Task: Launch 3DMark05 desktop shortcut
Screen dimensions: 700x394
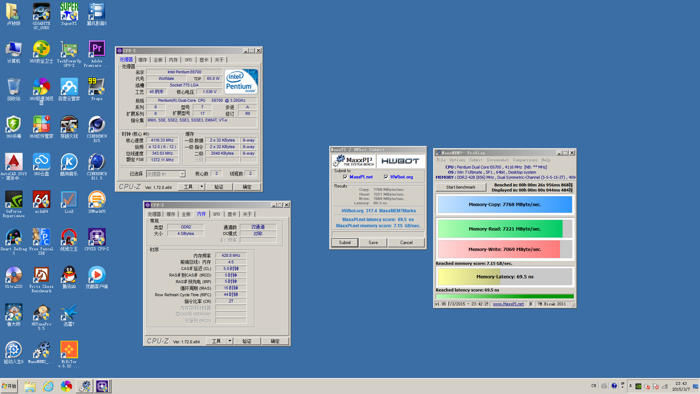Action: coord(97,202)
